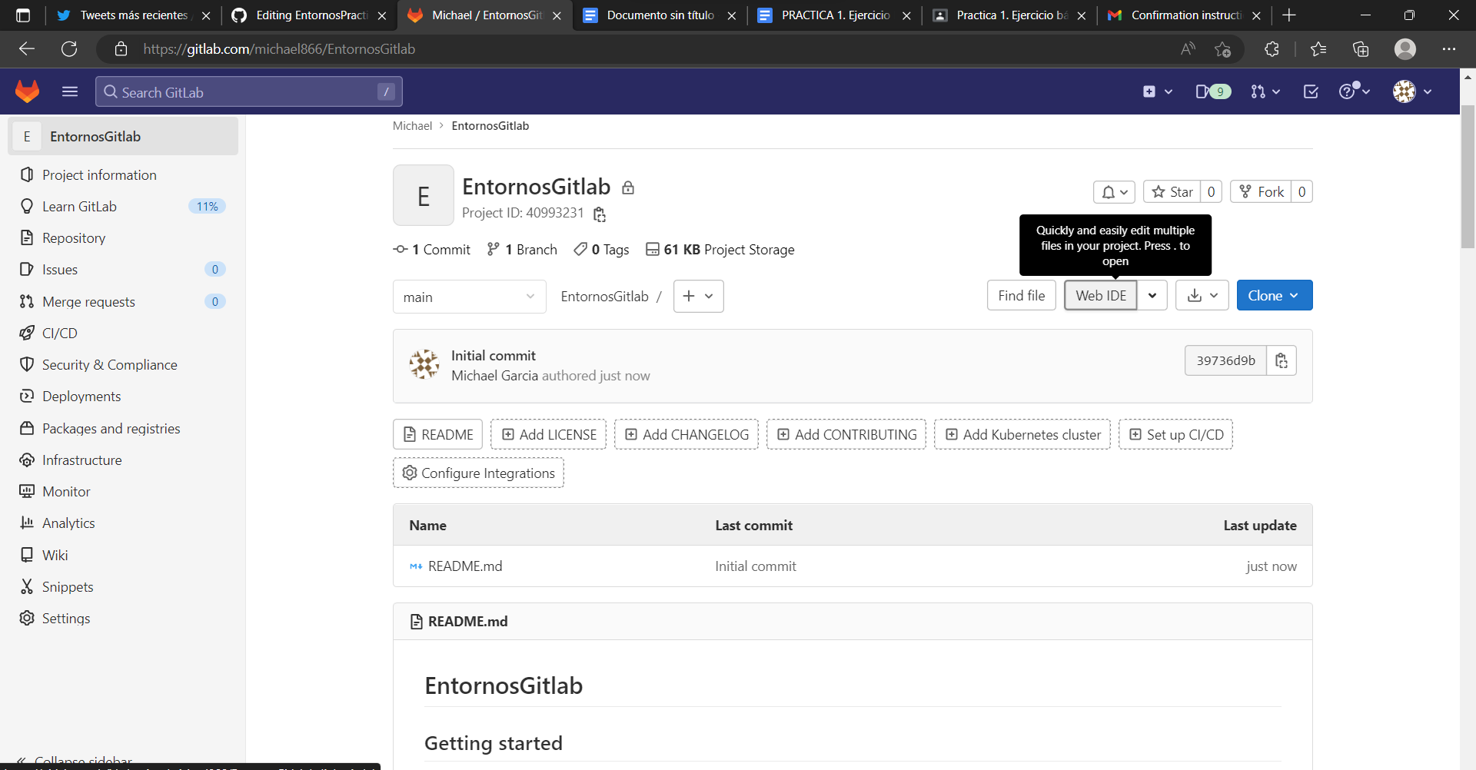Expand the Clone dropdown
Image resolution: width=1476 pixels, height=770 pixels.
(x=1295, y=295)
